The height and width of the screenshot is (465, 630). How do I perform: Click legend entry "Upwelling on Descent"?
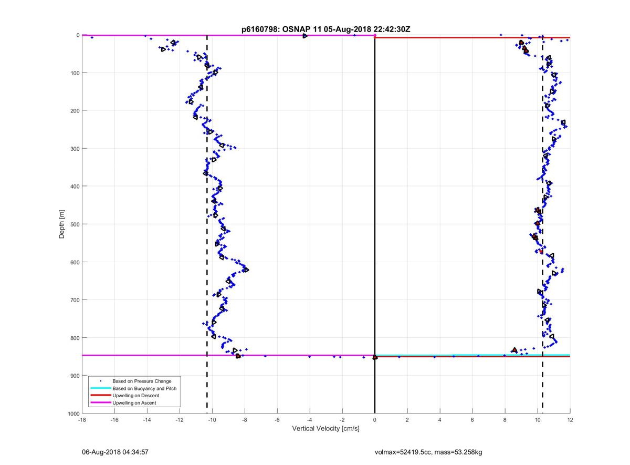click(x=136, y=396)
